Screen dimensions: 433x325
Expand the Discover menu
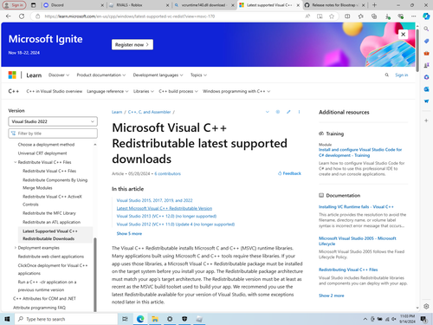click(59, 75)
